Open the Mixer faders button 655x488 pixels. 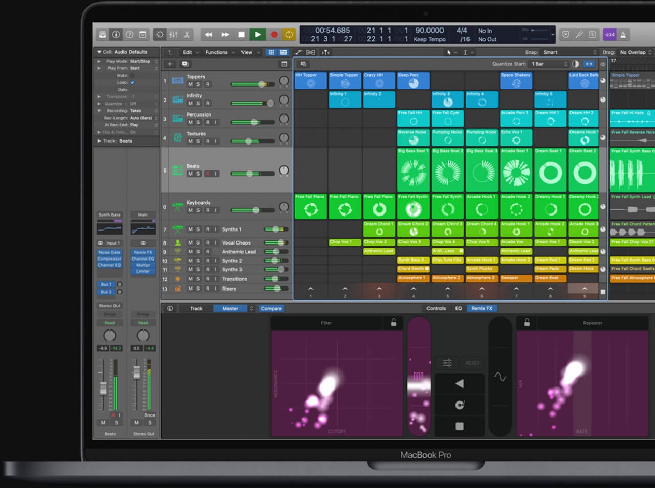(173, 35)
